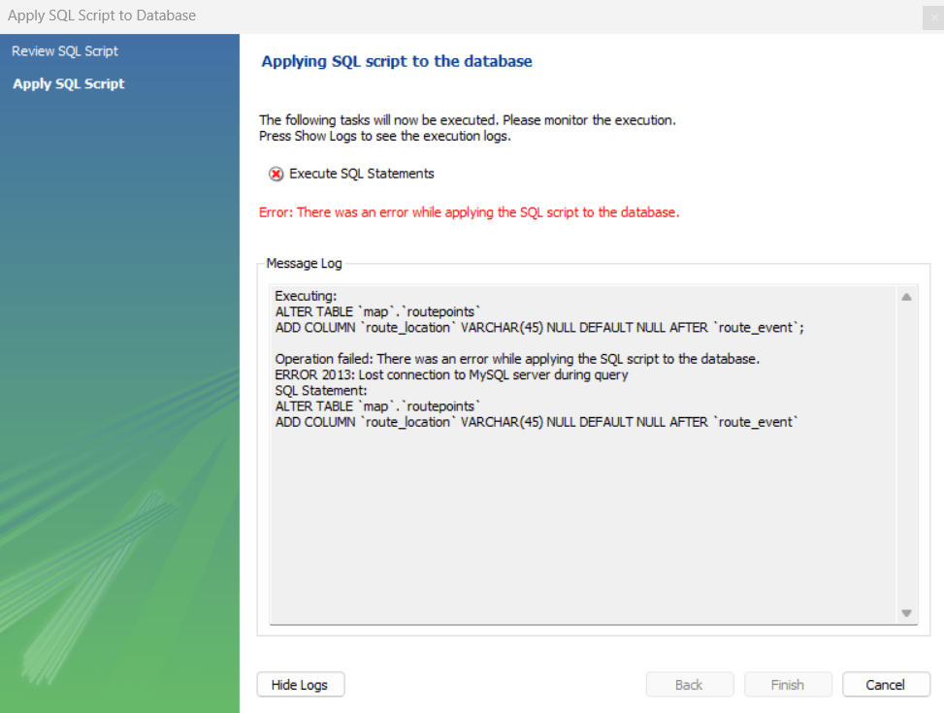The width and height of the screenshot is (944, 713).
Task: Select the Review SQL Script step
Action: pyautogui.click(x=64, y=51)
